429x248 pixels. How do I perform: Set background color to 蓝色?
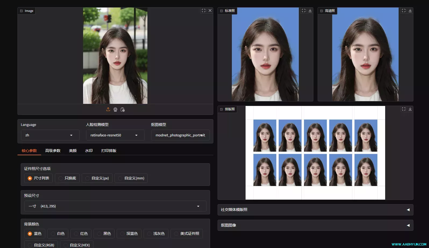[35, 233]
